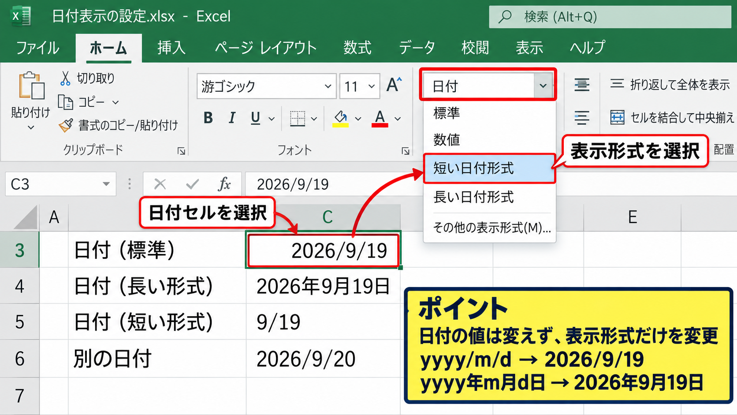Switch to the データ tab

(417, 48)
